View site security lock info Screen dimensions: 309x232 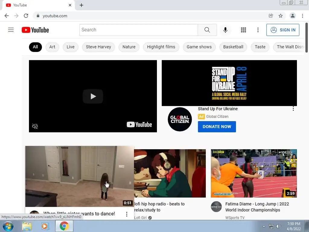coord(38,16)
